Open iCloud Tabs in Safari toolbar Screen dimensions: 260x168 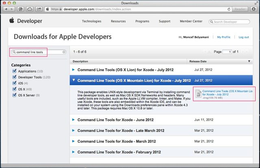30,9
